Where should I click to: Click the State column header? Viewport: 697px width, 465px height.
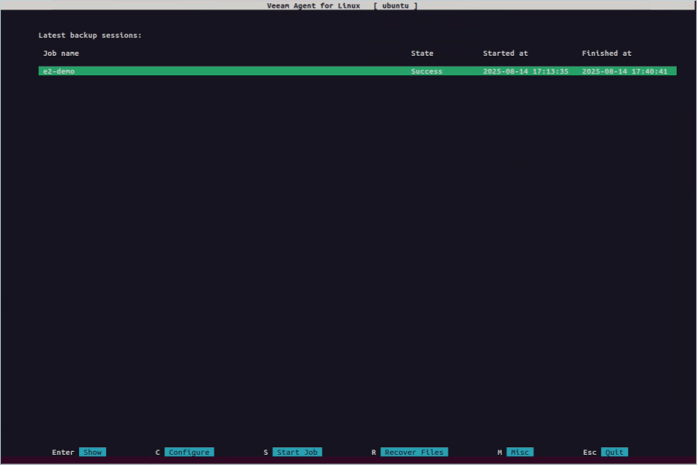point(422,53)
